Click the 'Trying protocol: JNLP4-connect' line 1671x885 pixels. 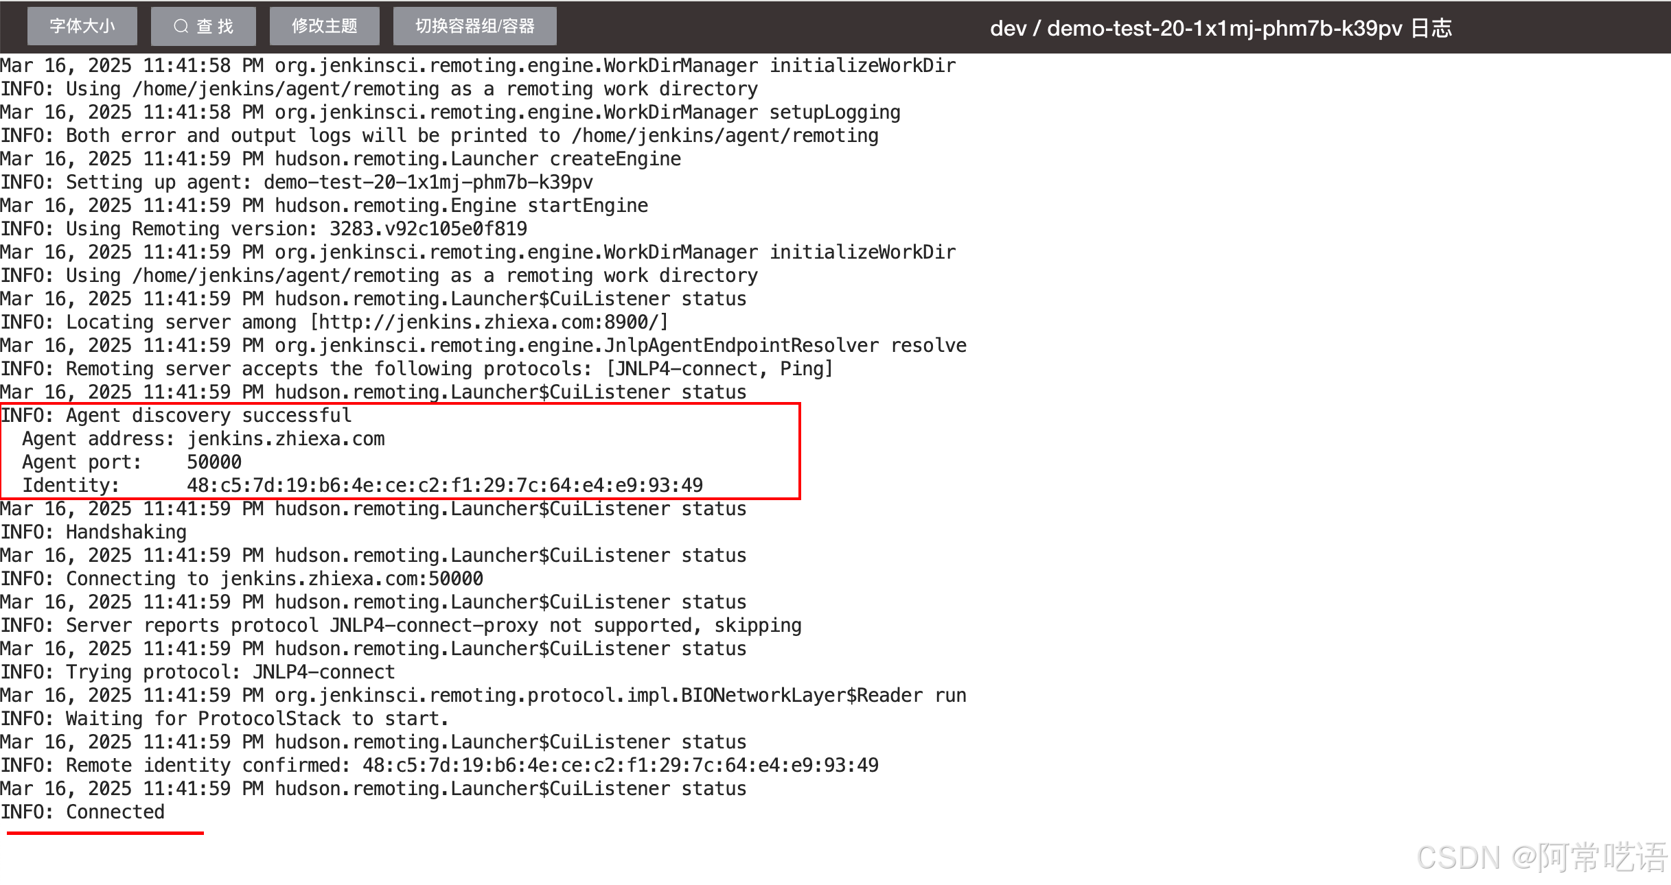coord(198,672)
